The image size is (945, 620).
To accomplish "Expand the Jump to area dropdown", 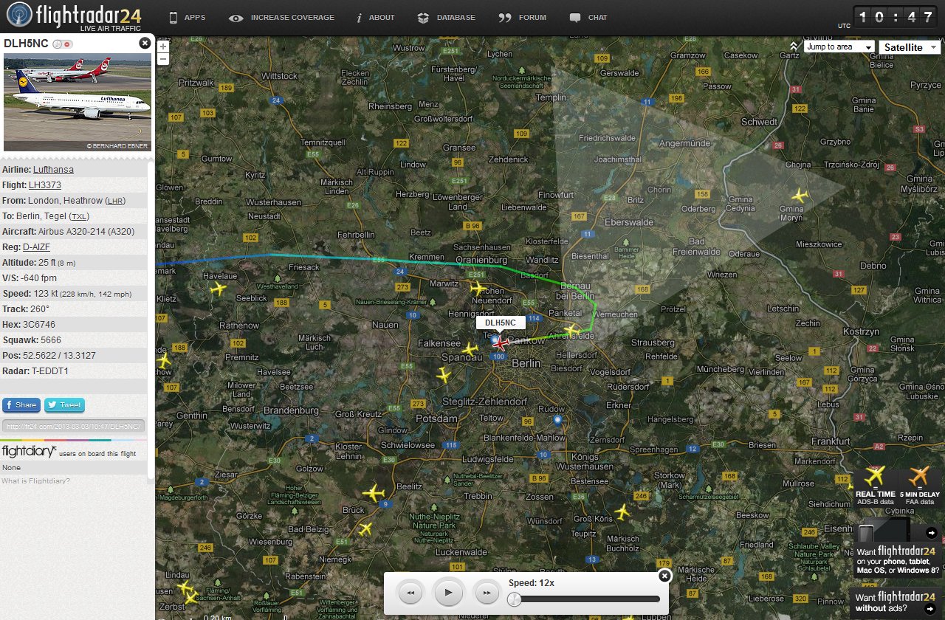I will 839,46.
